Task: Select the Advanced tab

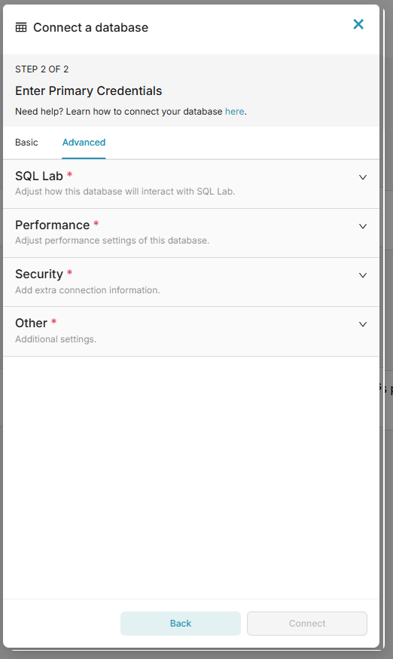Action: coord(84,143)
